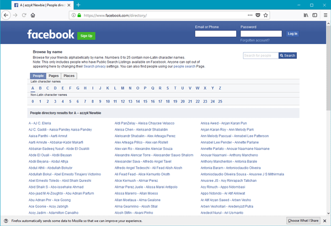Select letter Z in Latin names
The width and height of the screenshot is (331, 226).
click(220, 88)
